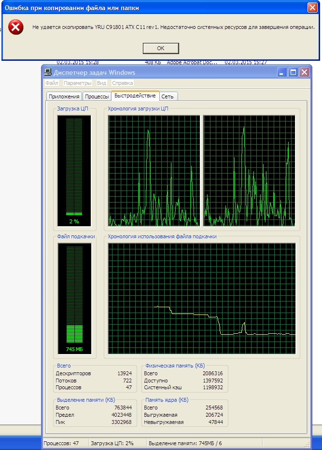Click the Task Manager title bar icon

(48, 72)
